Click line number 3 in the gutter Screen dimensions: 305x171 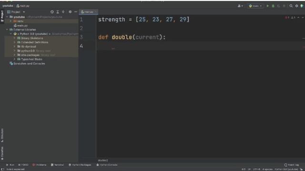coord(81,37)
